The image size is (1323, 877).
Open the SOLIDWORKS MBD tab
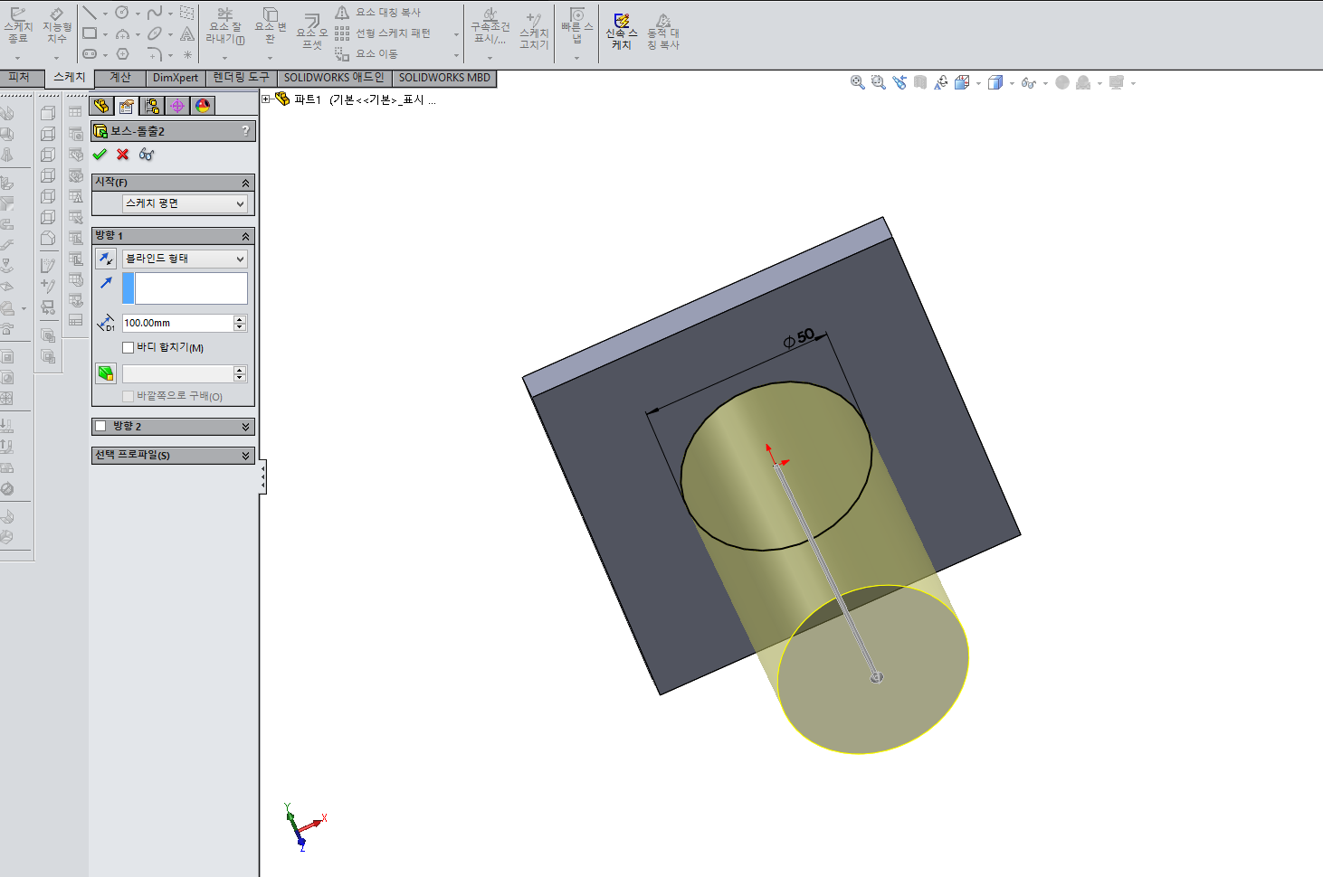click(x=444, y=78)
